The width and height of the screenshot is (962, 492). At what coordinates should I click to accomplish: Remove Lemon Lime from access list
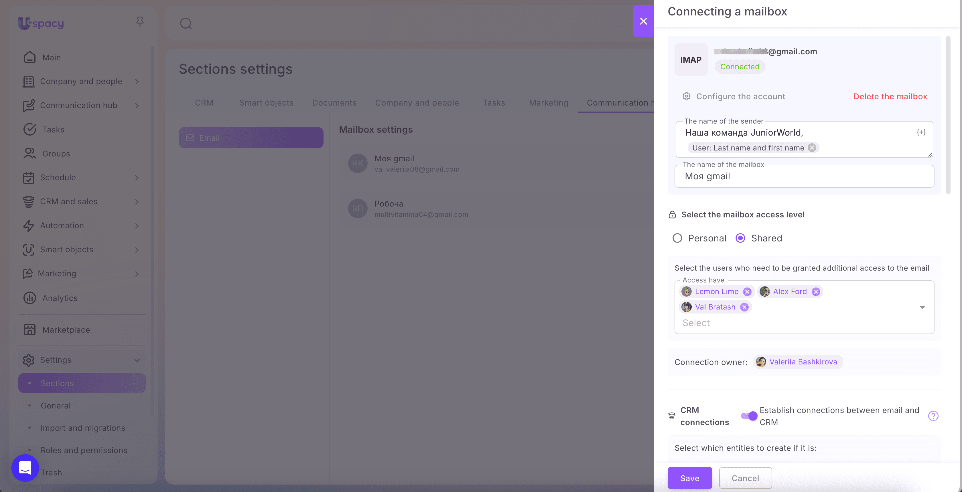tap(747, 292)
